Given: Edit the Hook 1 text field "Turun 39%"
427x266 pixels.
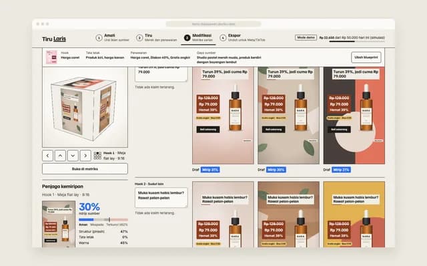Looking at the screenshot, I should coord(161,74).
